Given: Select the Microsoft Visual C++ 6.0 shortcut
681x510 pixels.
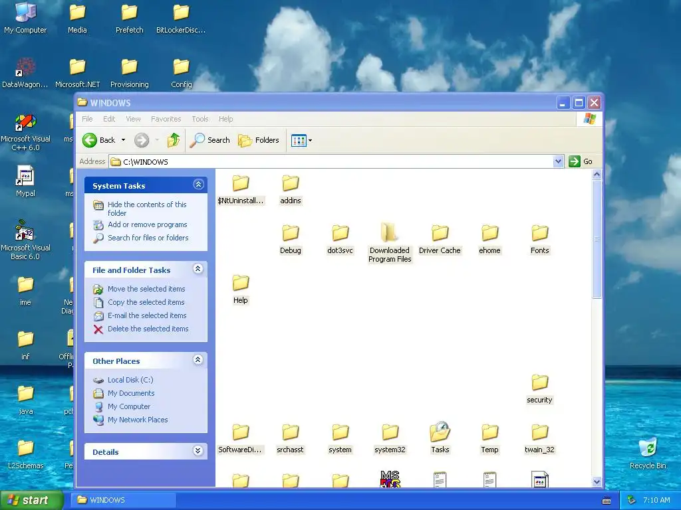Looking at the screenshot, I should pos(25,132).
